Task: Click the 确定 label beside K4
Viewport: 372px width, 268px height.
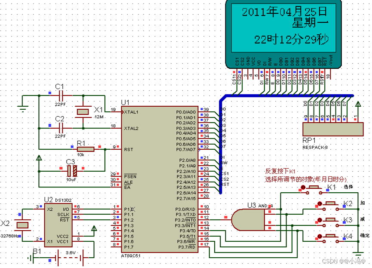Action: [365, 235]
